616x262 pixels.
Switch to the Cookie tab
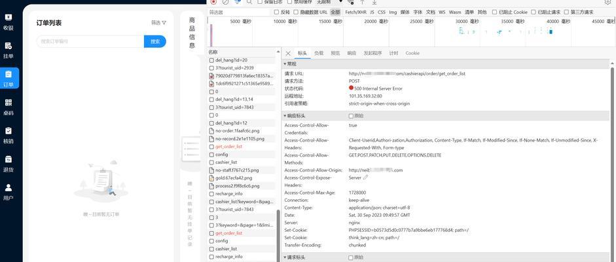(412, 53)
